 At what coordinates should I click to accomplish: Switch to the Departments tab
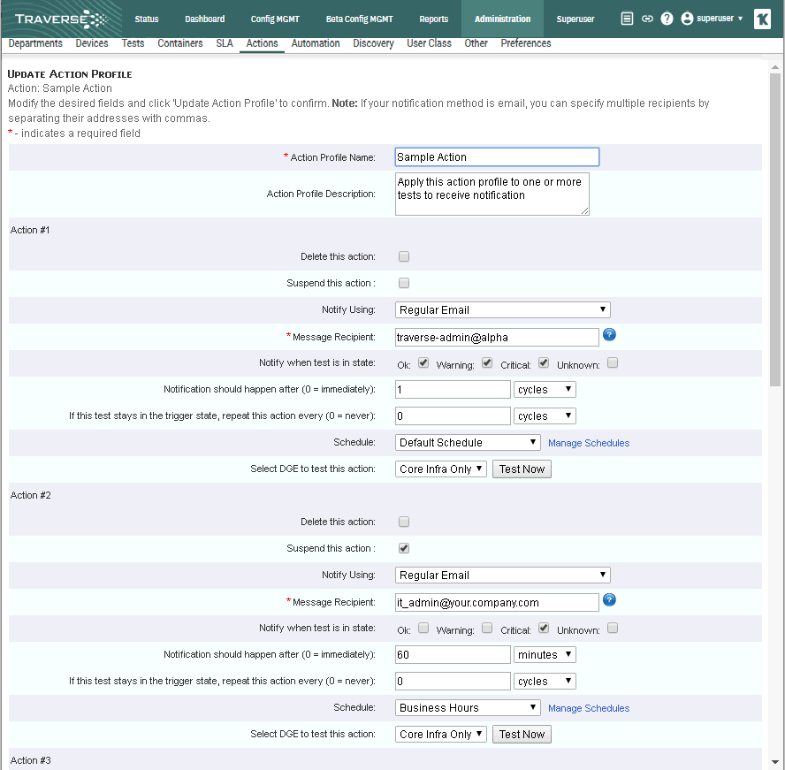(x=35, y=43)
